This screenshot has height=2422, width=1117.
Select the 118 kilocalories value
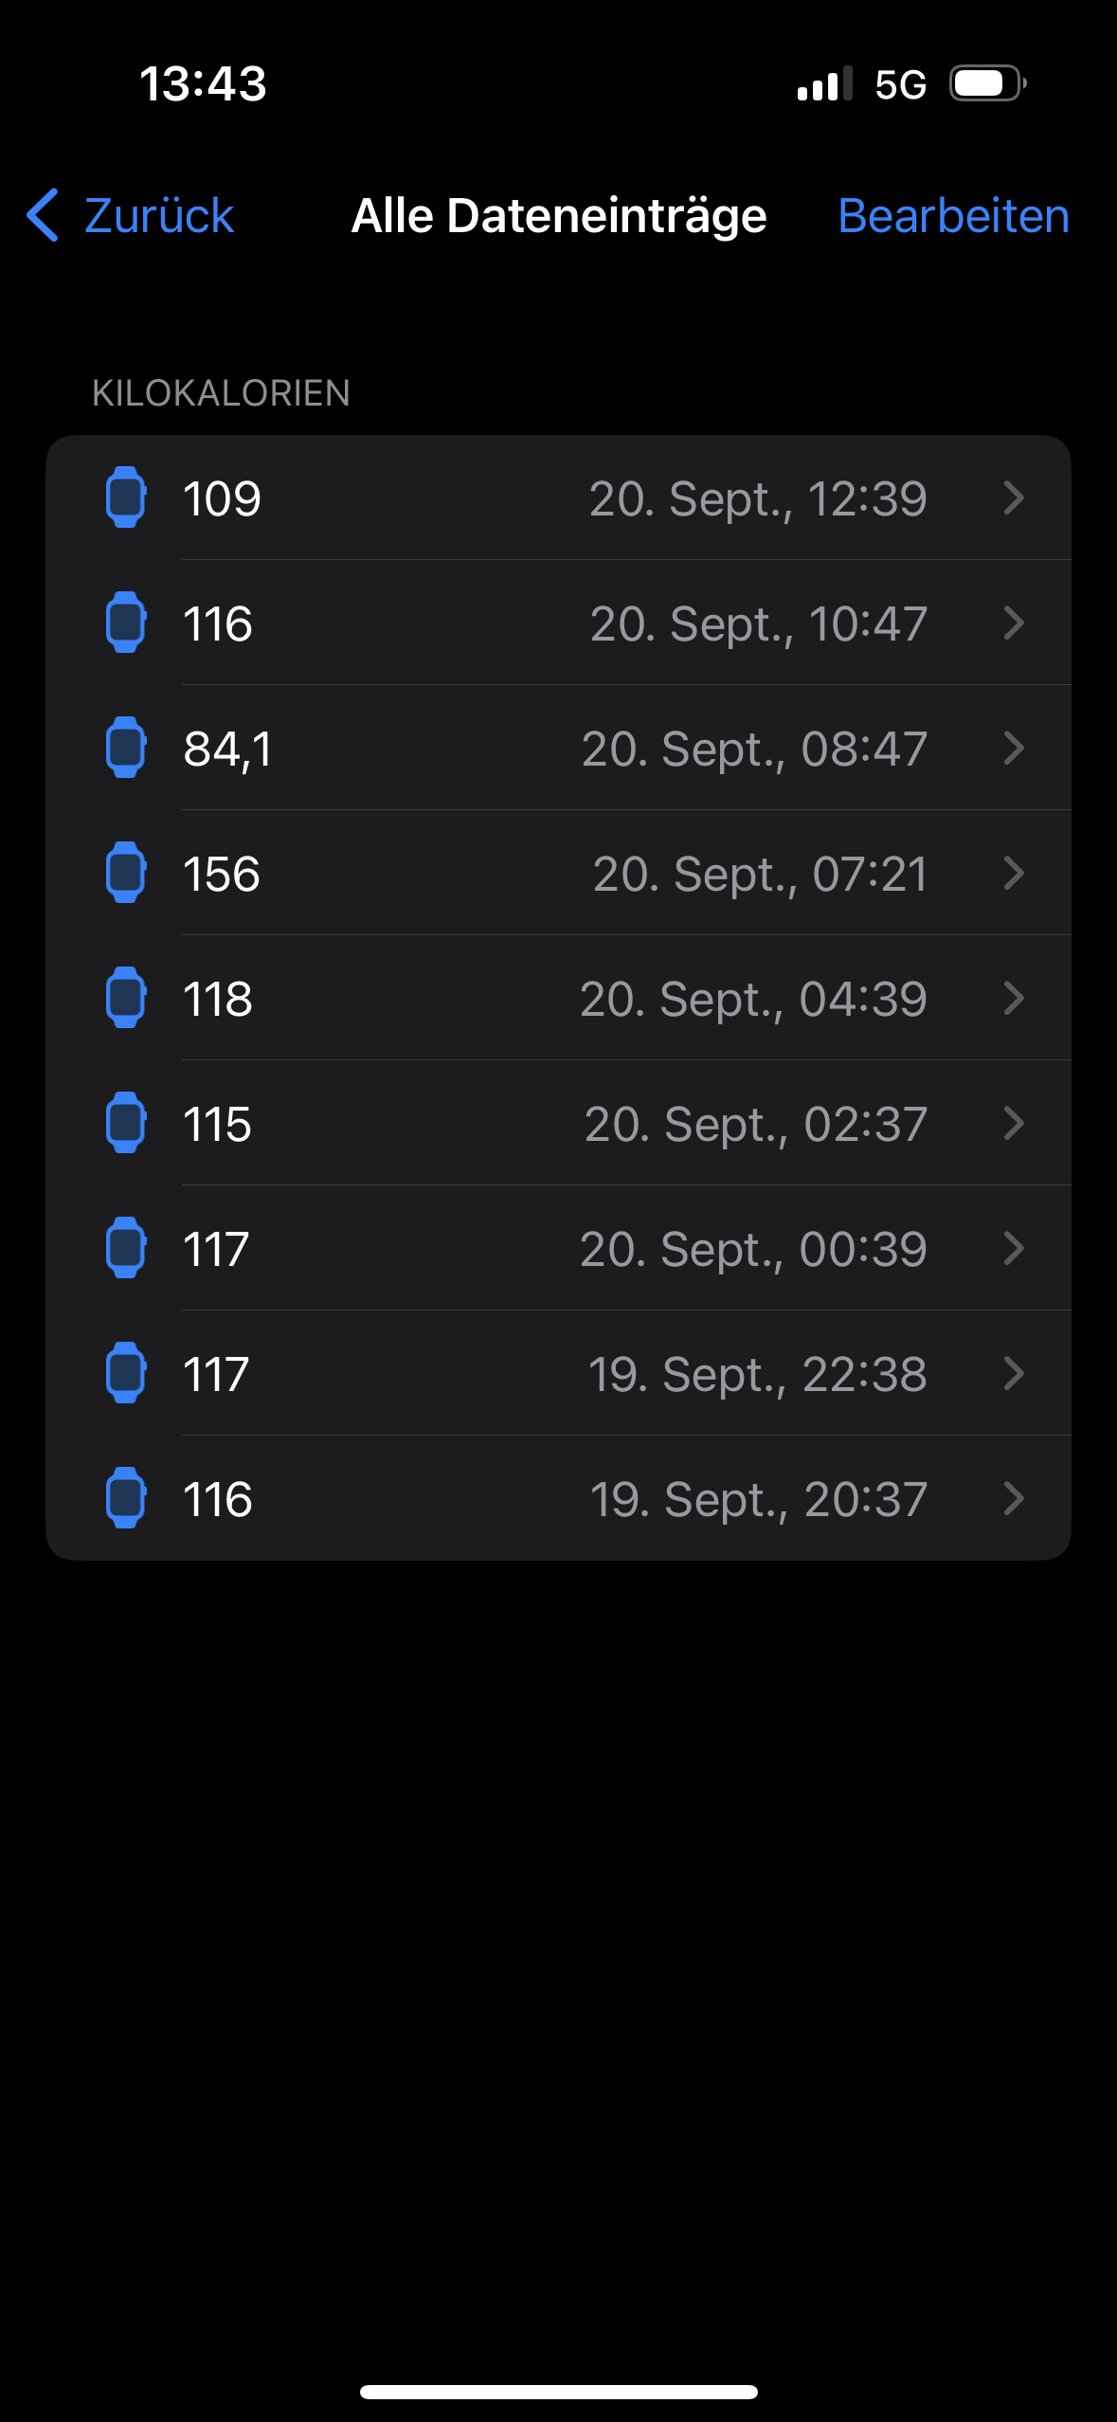pyautogui.click(x=218, y=999)
